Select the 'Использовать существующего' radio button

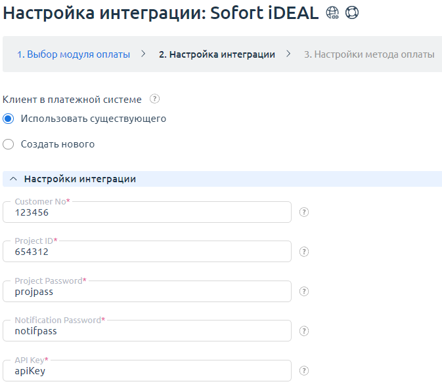[x=9, y=119]
